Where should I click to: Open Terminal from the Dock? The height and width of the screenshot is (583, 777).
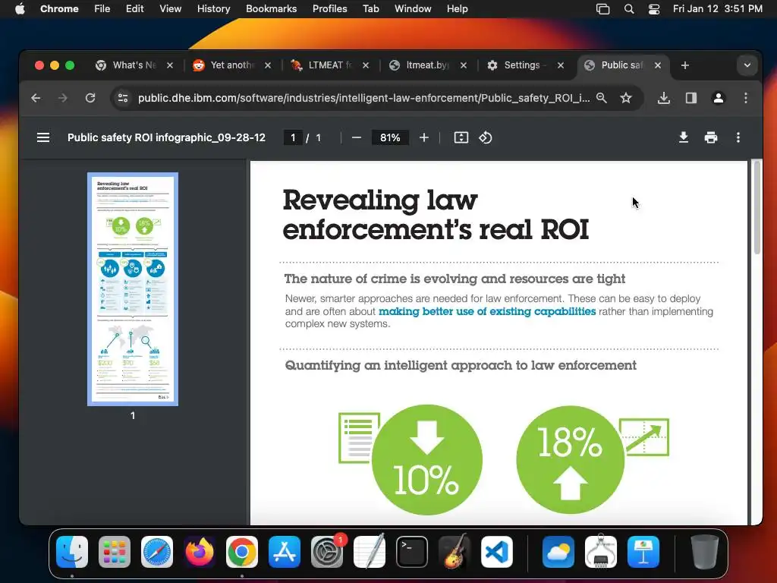412,552
